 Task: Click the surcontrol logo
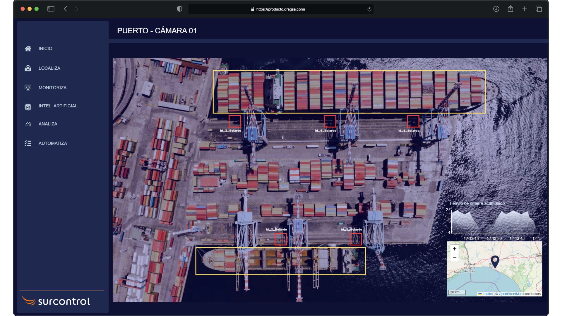[56, 300]
